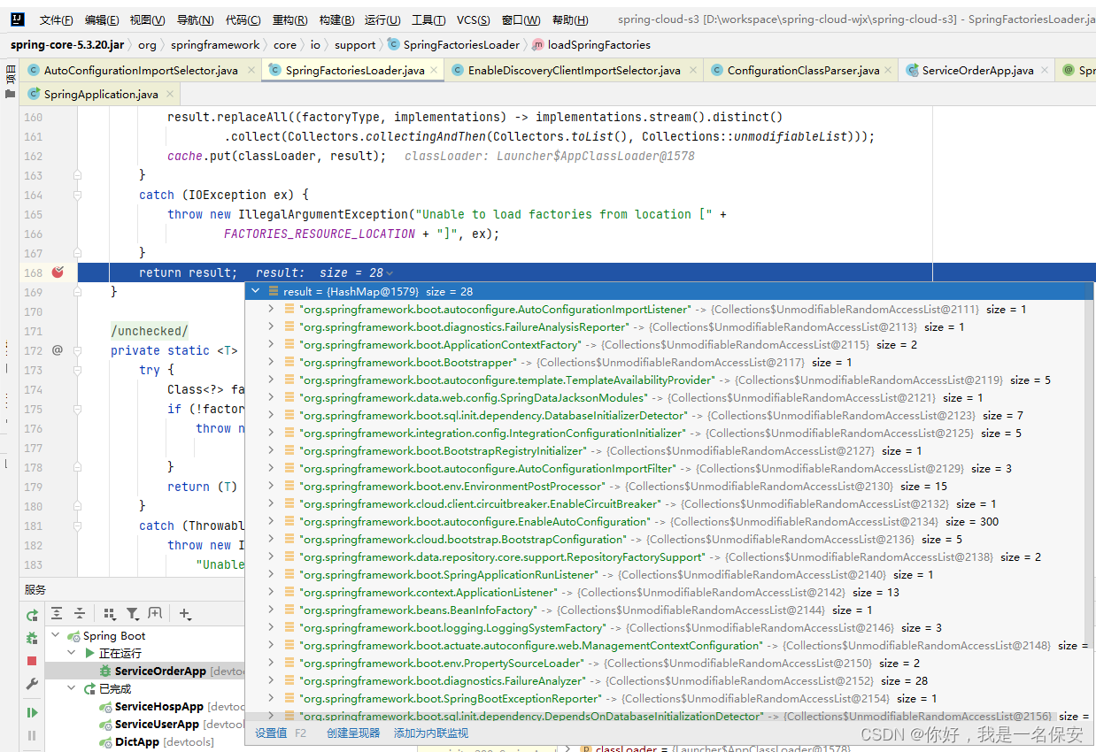Collapse the Spring Boot node in Services tree
The image size is (1096, 752).
56,635
